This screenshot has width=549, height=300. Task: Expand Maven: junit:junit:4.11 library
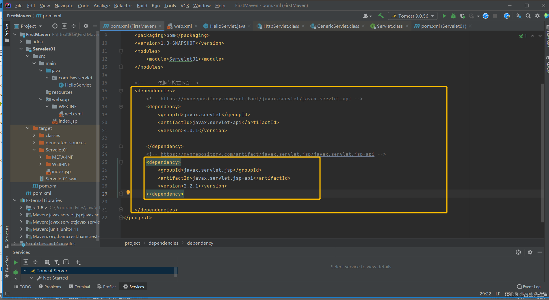[21, 229]
